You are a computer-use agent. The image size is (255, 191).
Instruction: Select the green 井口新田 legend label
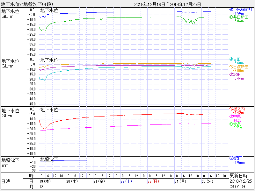239,17
